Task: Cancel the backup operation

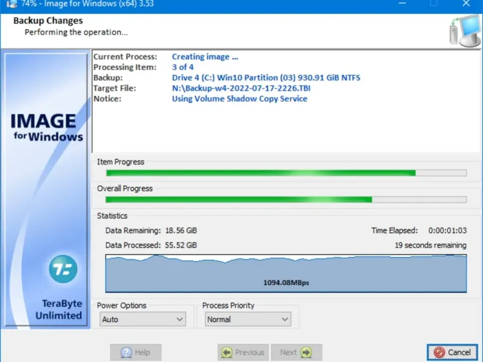Action: (x=452, y=352)
